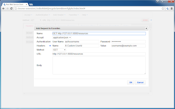The width and height of the screenshot is (175, 109).
Task: Click inside the Body text area
Action: point(99,65)
